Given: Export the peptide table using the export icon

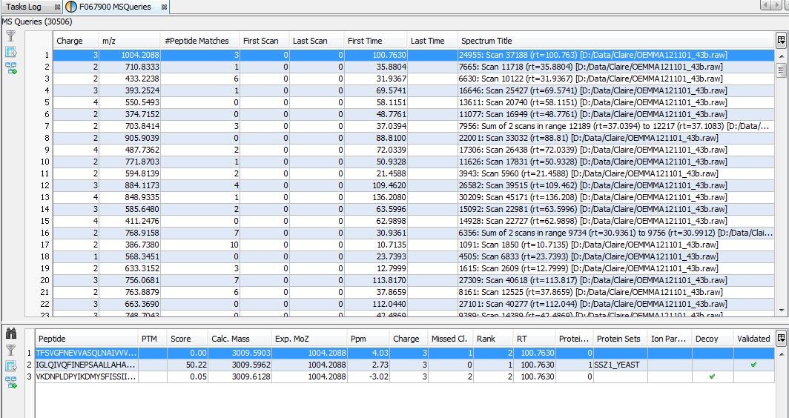Looking at the screenshot, I should point(11,366).
